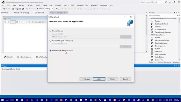Click Finish in the Publish Wizard
Viewport: 181px width, 102px height.
tap(113, 79)
